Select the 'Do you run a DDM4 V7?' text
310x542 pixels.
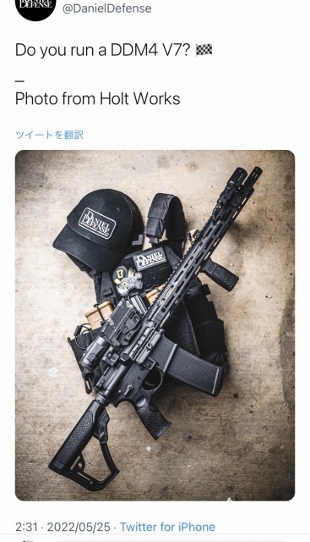point(103,51)
